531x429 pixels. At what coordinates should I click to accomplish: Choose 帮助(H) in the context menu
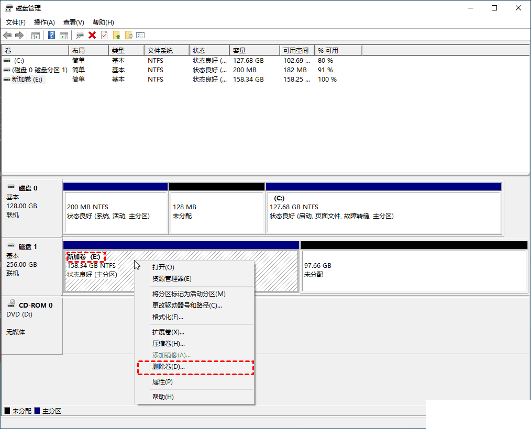point(194,397)
